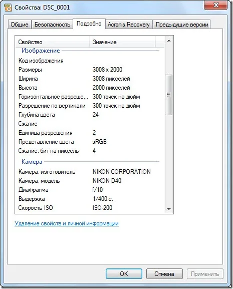The image size is (233, 289).
Task: Collapse the Камера group header
Action: (32, 162)
